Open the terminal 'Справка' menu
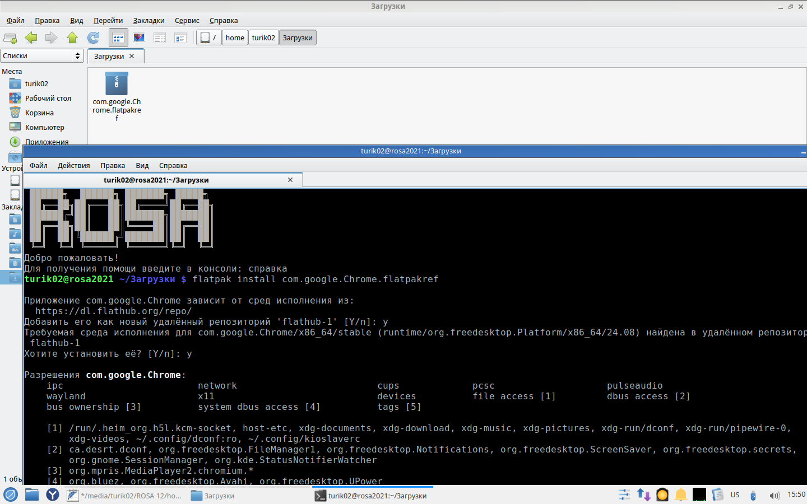 [x=173, y=166]
